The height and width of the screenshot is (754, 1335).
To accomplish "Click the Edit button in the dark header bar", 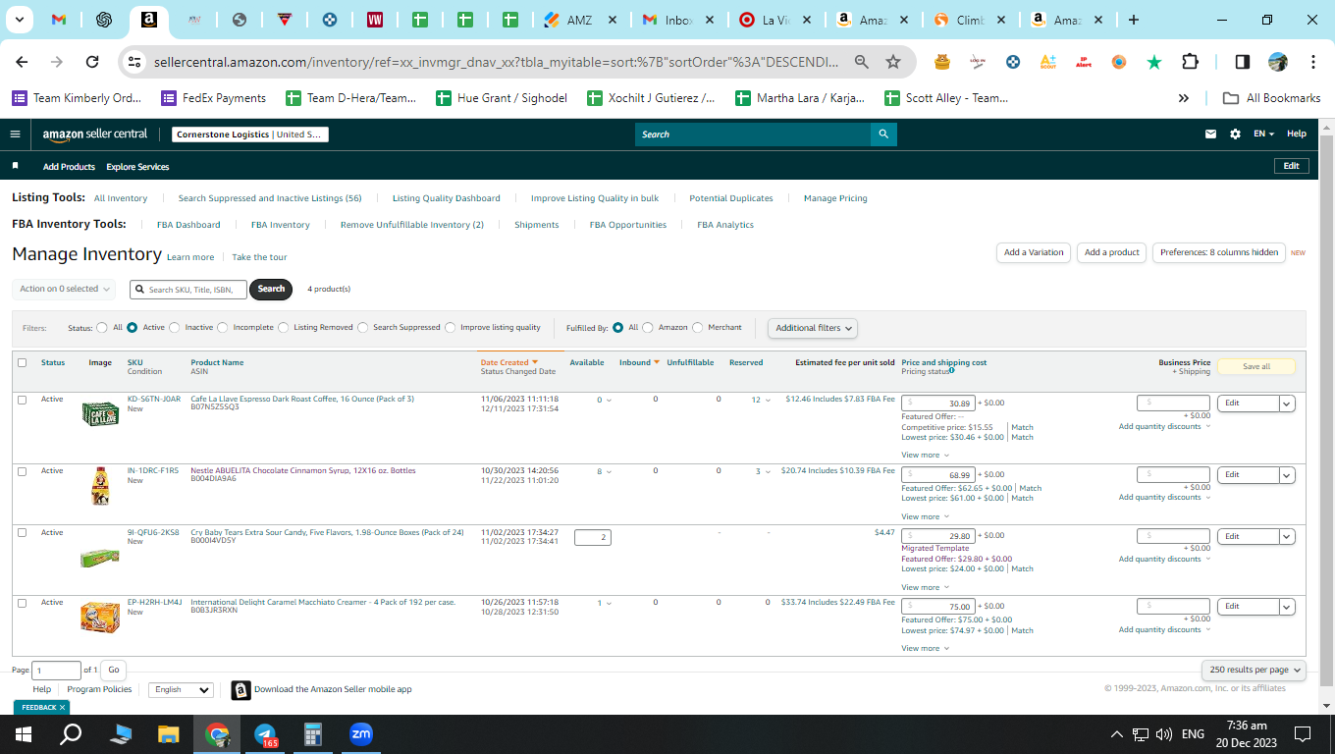I will [1291, 166].
